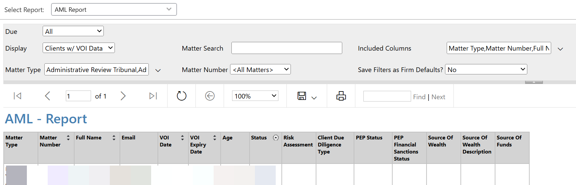
Task: Click the back to parent report icon
Action: coord(210,96)
